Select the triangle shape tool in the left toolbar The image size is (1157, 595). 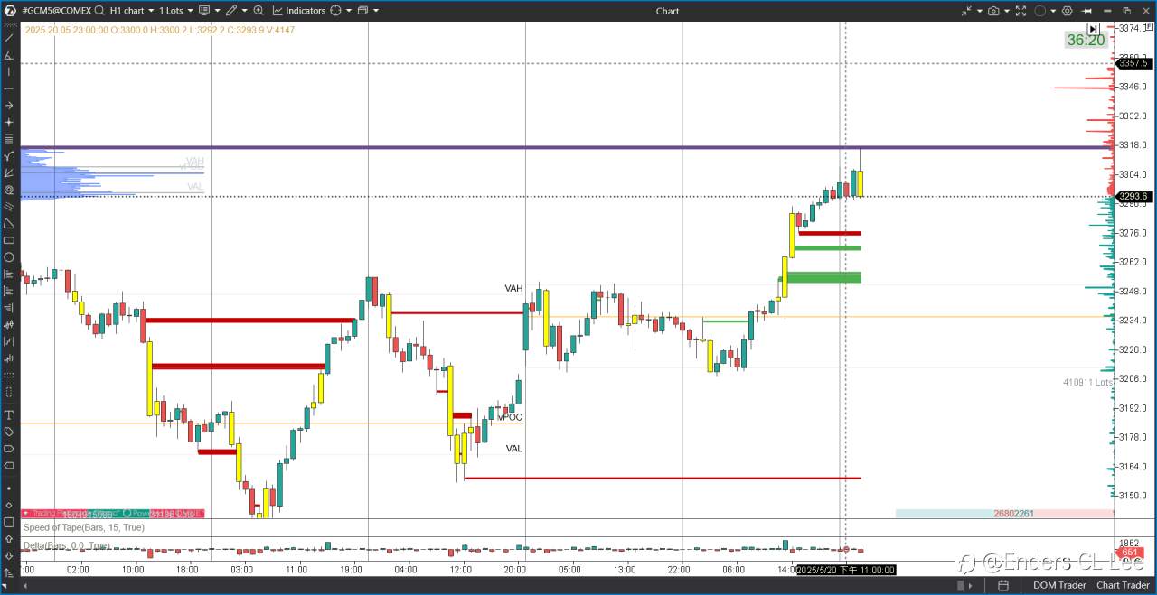point(9,223)
